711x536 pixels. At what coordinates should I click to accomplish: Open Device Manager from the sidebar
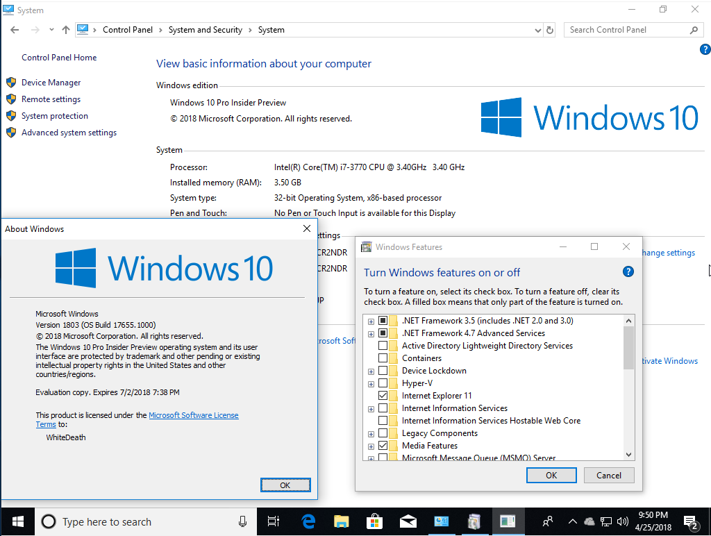click(x=51, y=83)
